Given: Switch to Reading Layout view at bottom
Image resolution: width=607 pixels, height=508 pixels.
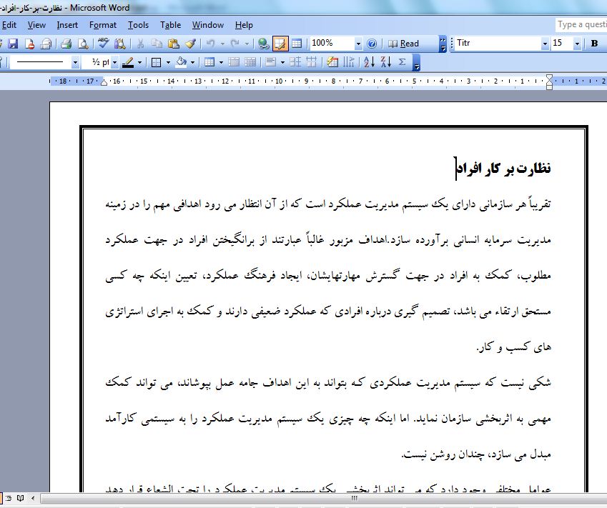Looking at the screenshot, I should (21, 497).
